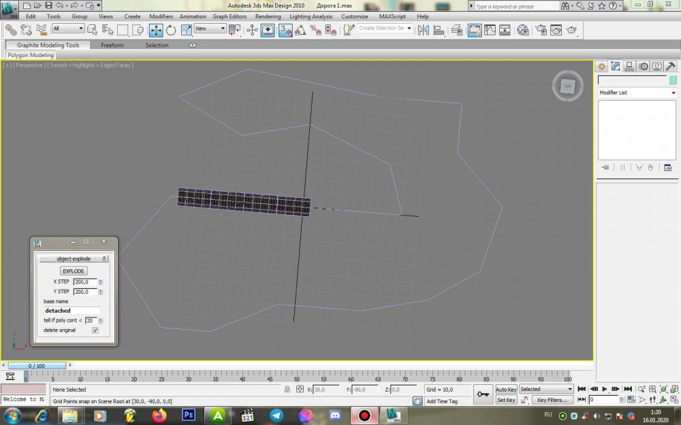Activate the Select and Rotate tool
681x425 pixels.
pyautogui.click(x=171, y=30)
